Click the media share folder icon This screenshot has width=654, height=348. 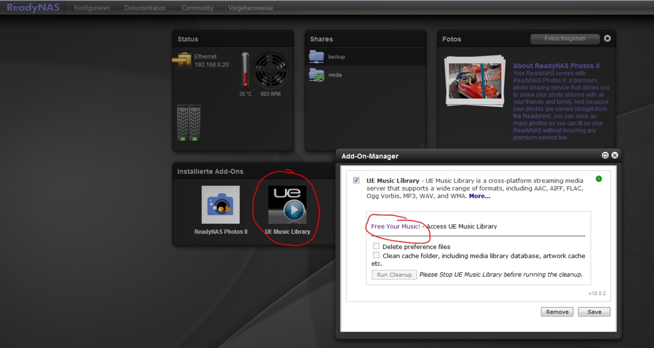tap(316, 75)
